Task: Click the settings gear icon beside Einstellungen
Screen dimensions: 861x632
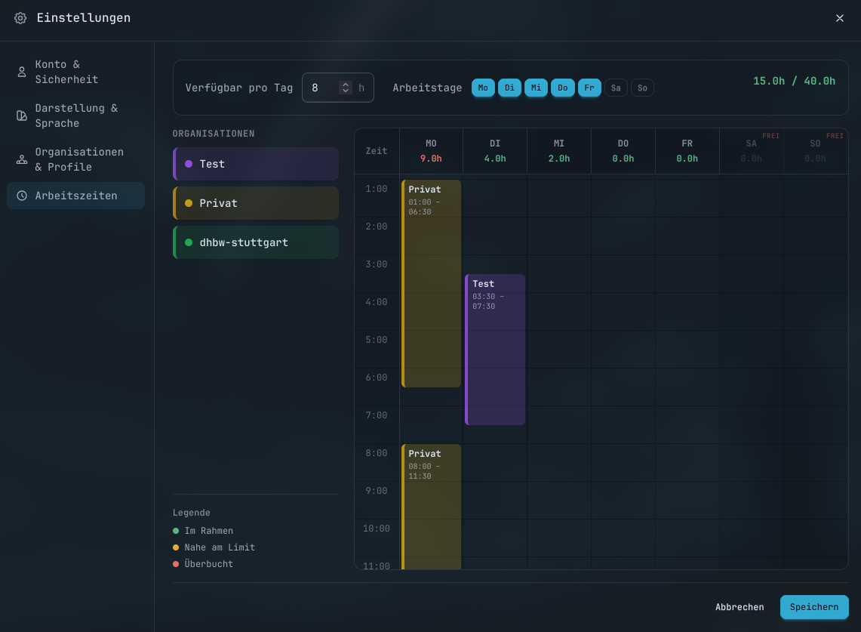Action: (x=20, y=18)
